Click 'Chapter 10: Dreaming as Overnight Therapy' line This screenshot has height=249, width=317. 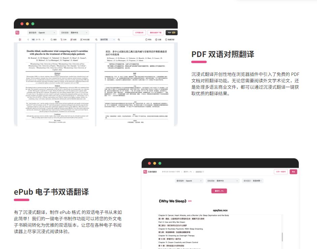[176, 236]
